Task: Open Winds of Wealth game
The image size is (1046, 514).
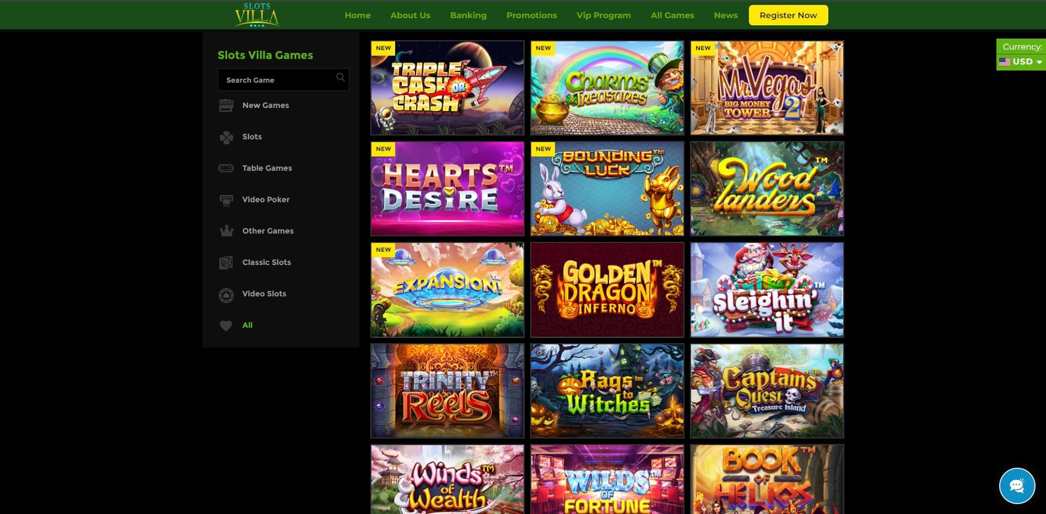Action: (447, 479)
